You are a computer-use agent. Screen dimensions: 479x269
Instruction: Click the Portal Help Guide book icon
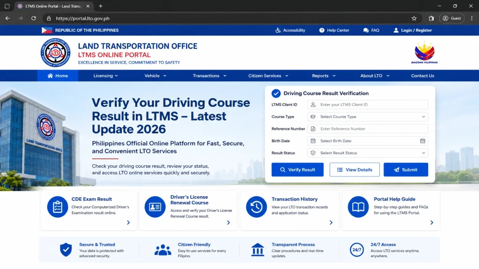(x=358, y=207)
